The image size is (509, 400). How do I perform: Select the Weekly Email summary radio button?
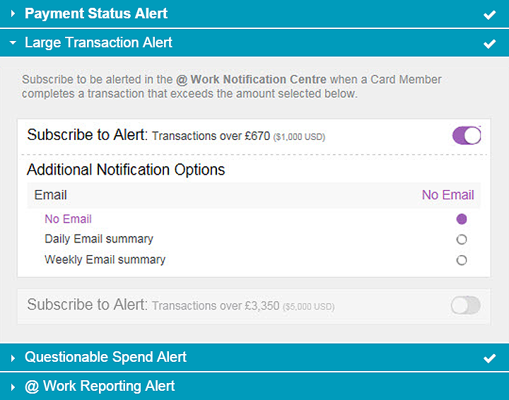[x=462, y=260]
